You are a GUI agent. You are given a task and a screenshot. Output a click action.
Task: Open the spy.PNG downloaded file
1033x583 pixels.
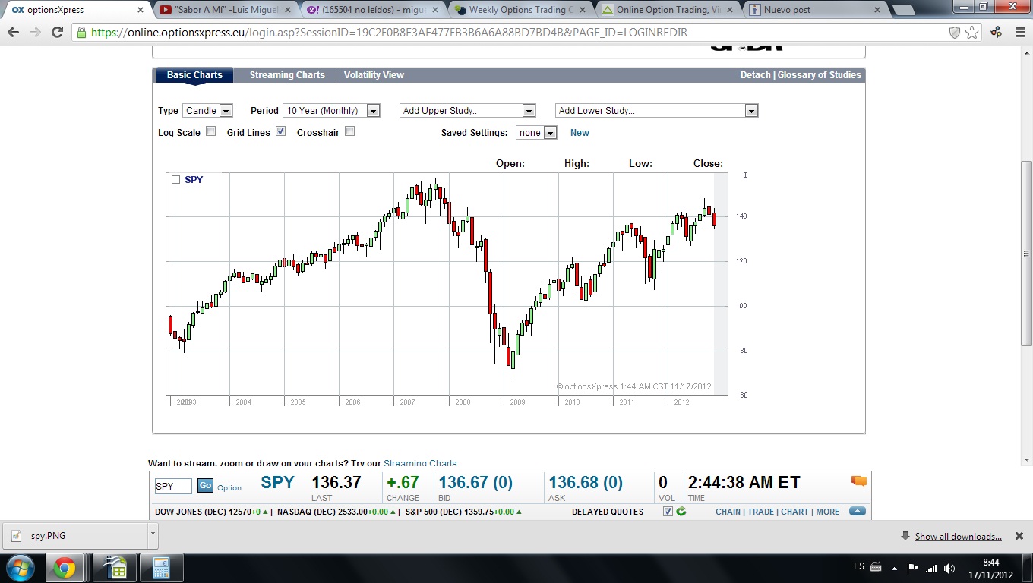(74, 535)
